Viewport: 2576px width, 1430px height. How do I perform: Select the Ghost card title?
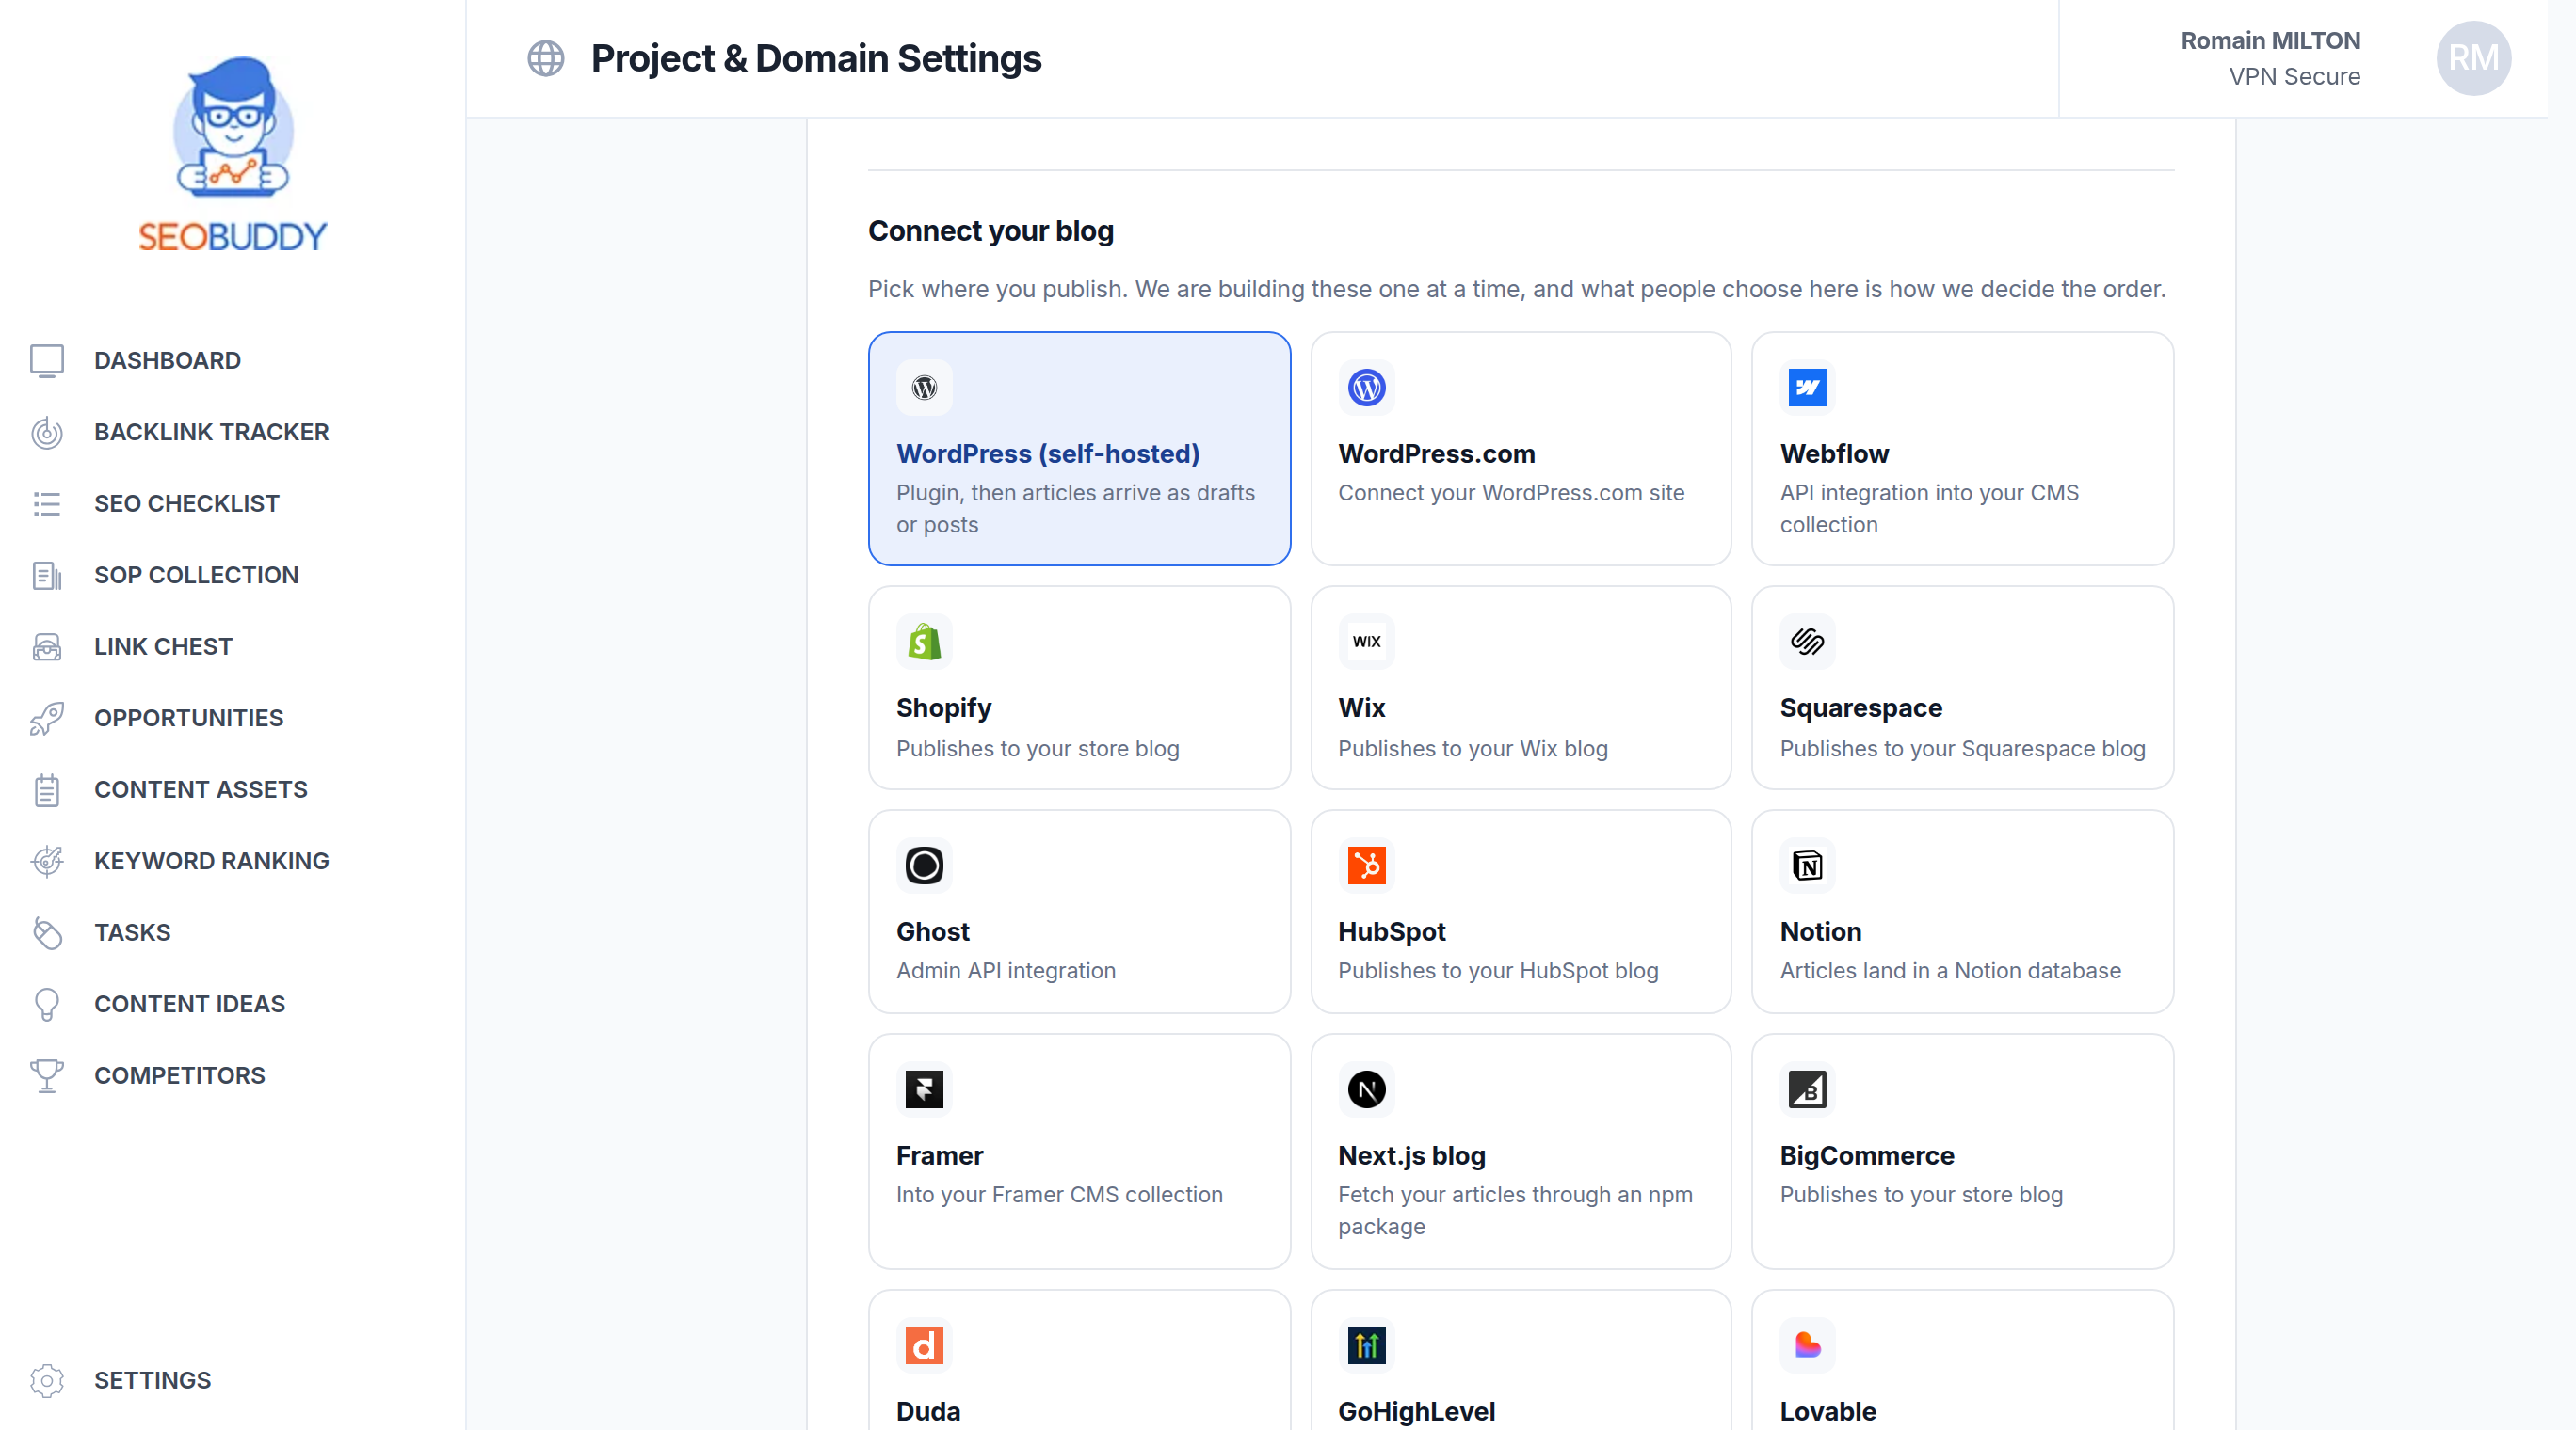[x=932, y=931]
